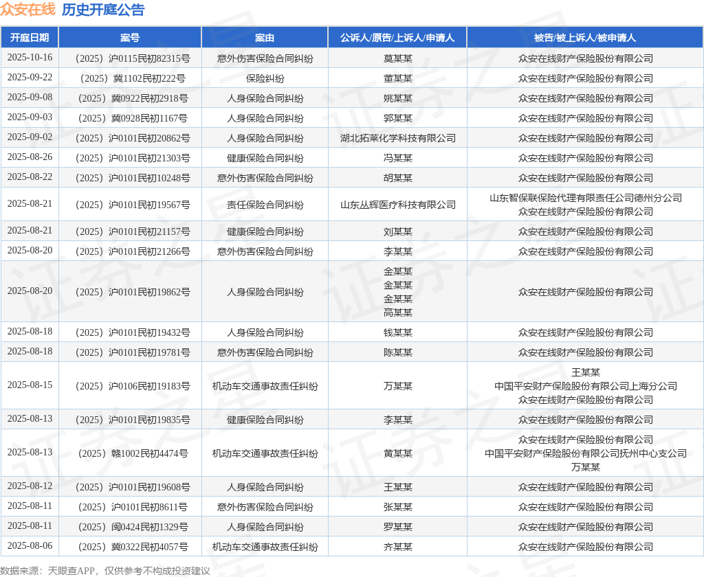704x577 pixels.
Task: Click date 2025-09-02
Action: 30,137
